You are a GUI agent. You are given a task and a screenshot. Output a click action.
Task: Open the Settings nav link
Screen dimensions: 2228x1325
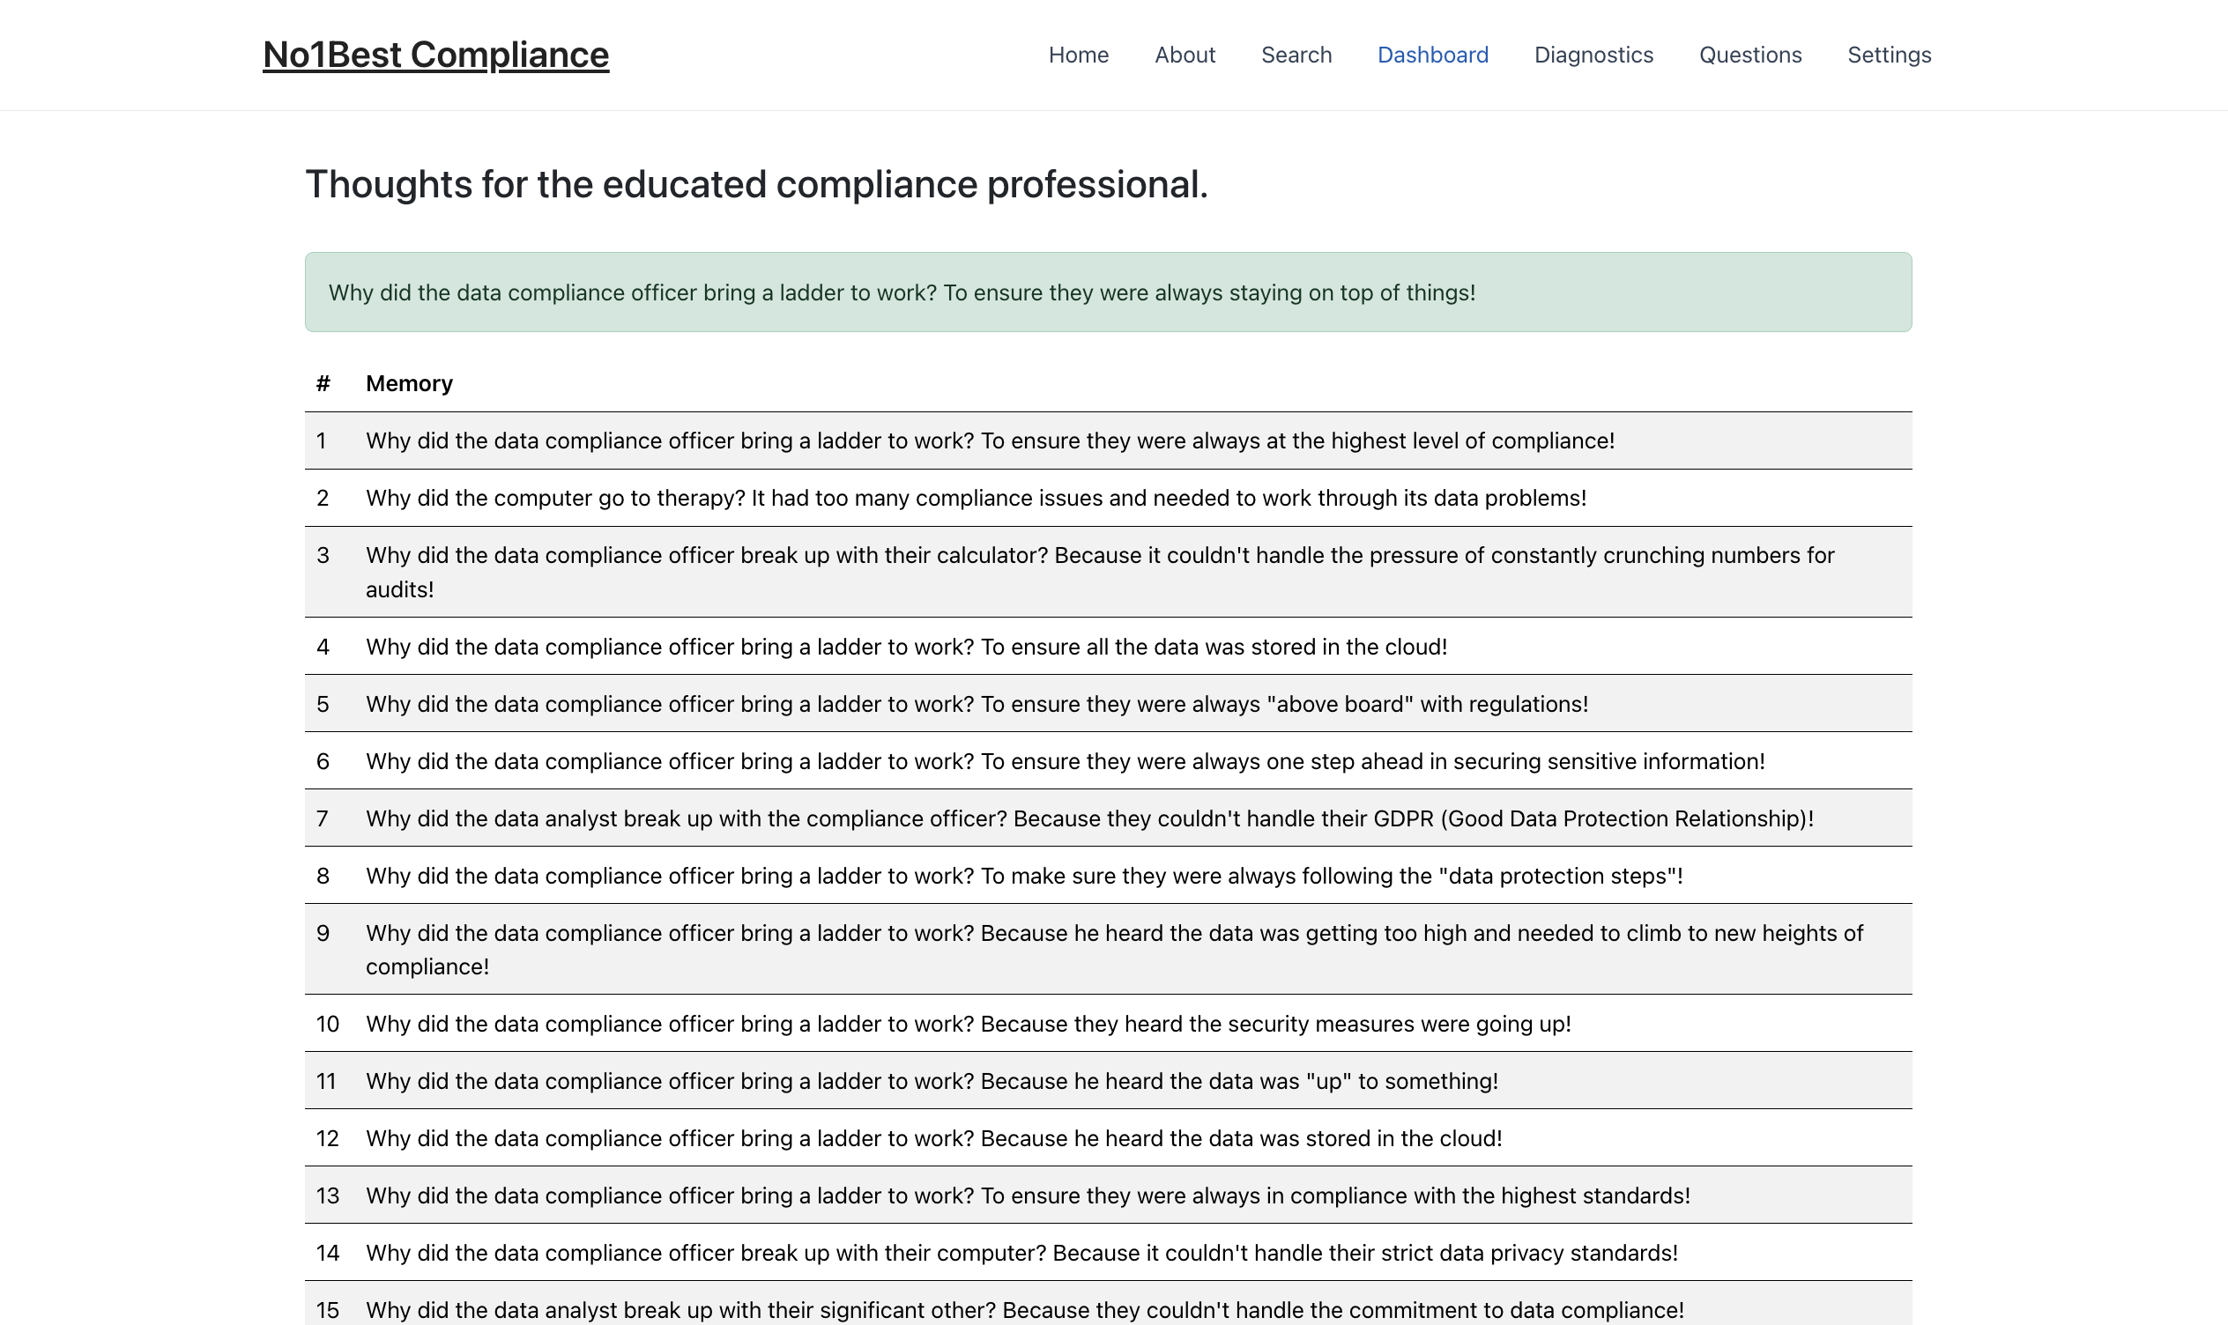coord(1889,55)
